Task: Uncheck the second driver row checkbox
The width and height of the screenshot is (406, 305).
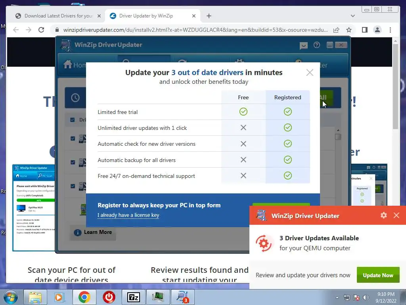Action: (x=73, y=162)
